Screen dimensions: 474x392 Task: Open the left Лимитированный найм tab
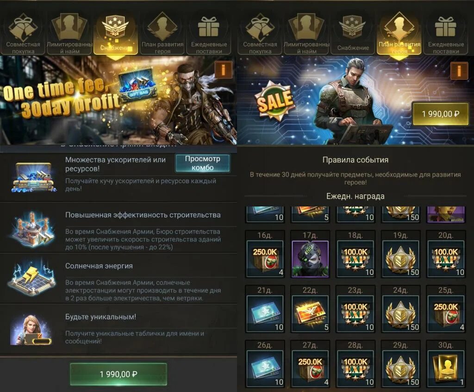tap(69, 33)
